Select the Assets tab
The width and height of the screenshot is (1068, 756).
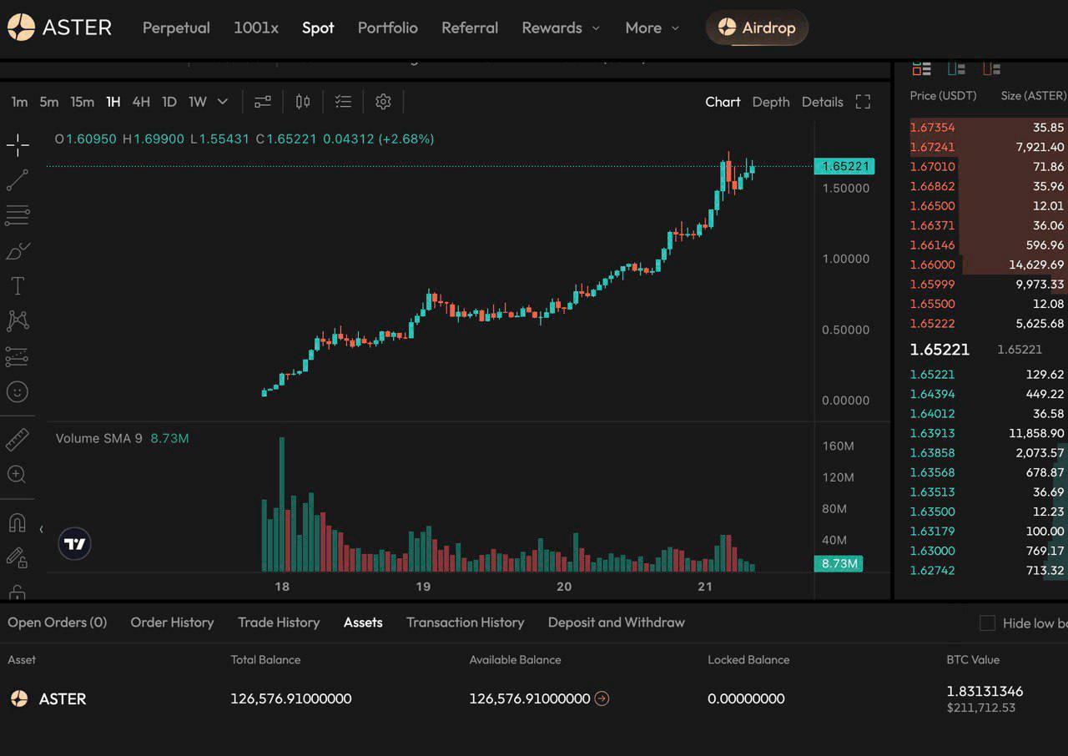point(363,622)
